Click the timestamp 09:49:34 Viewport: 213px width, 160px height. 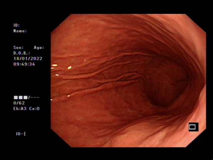pos(24,64)
